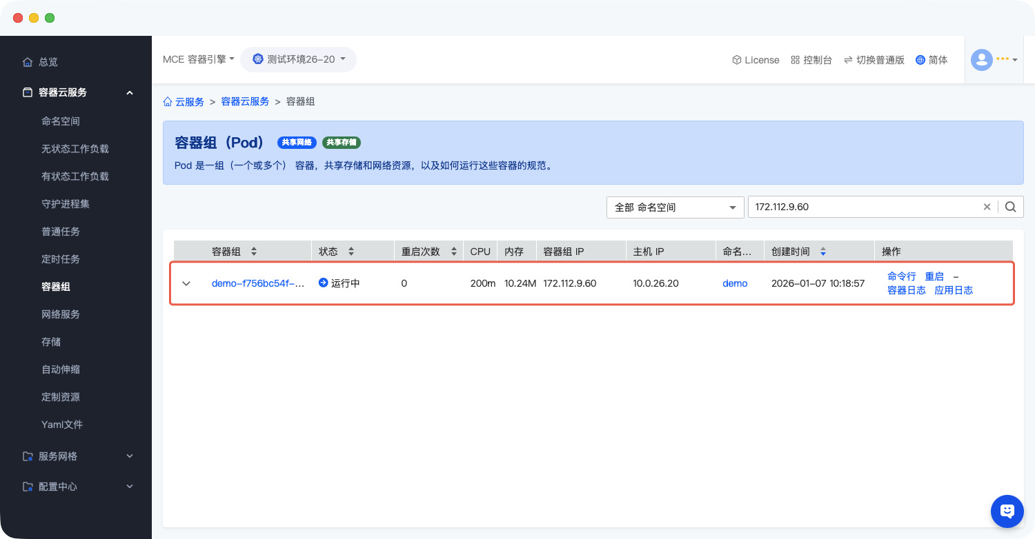Open the MCE 容器引擎 dropdown menu
Image resolution: width=1035 pixels, height=539 pixels.
tap(198, 59)
